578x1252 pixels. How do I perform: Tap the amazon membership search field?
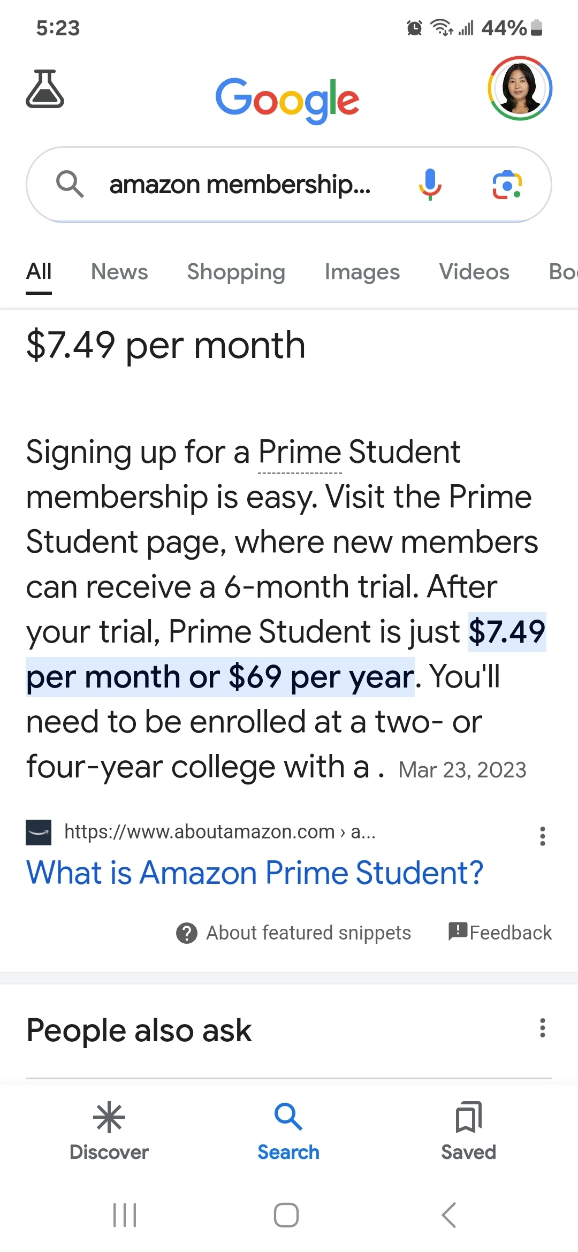241,185
